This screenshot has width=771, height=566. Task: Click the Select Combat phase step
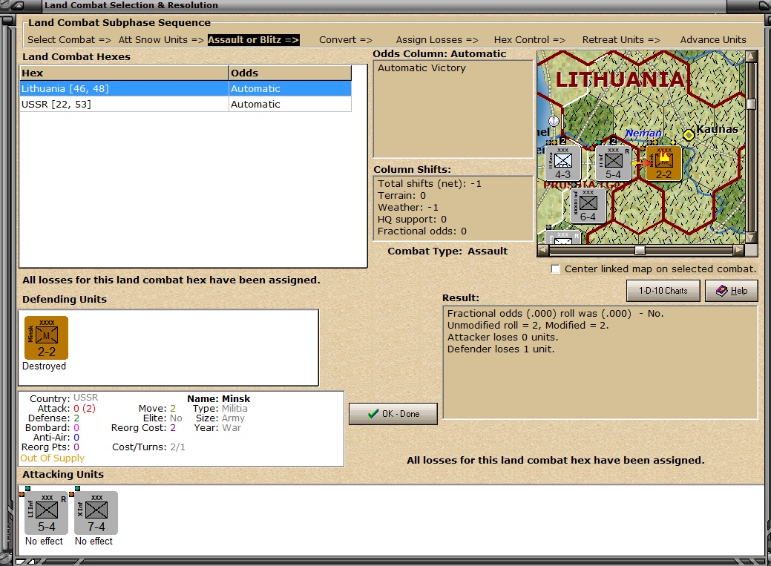(69, 40)
